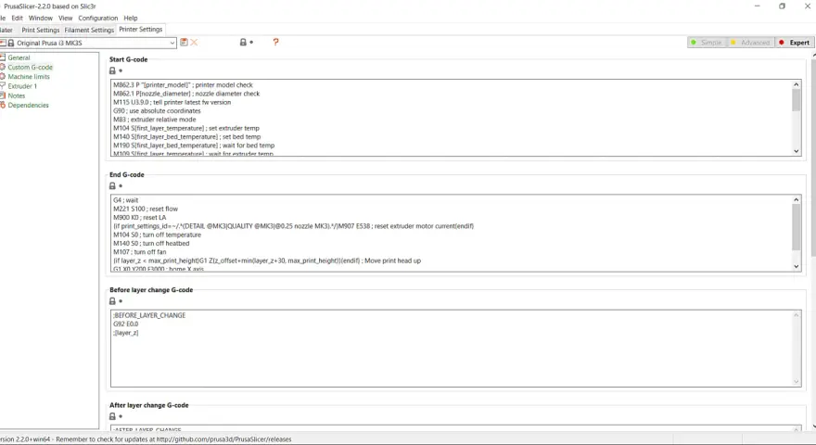Click scroll-up arrow of End G-code box
816x445 pixels.
click(797, 200)
